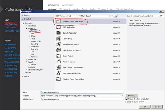The image size is (165, 110).
Task: Open the LATEST NEWS tab
Action: pos(68,5)
